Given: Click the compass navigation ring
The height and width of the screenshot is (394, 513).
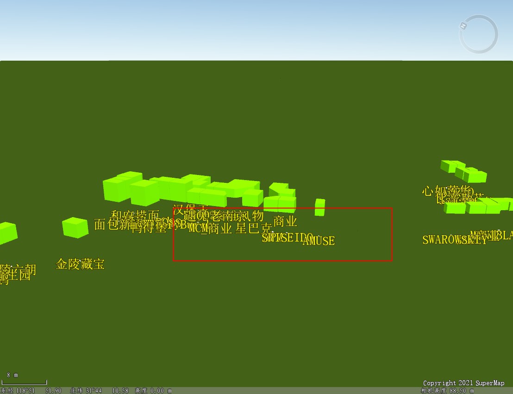Looking at the screenshot, I should [479, 34].
